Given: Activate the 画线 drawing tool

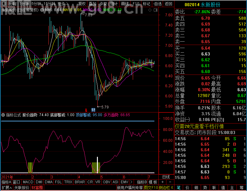Looking at the screenshot, I should (125, 4).
